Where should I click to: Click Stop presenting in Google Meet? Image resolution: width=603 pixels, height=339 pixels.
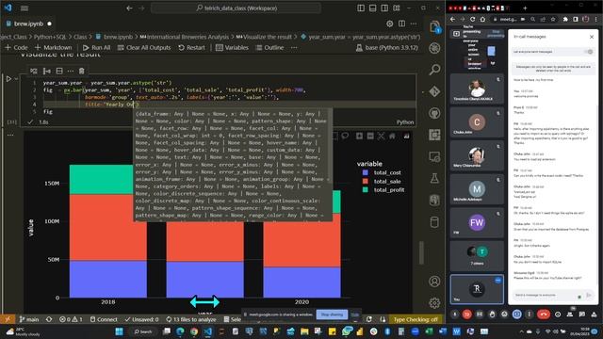click(496, 34)
